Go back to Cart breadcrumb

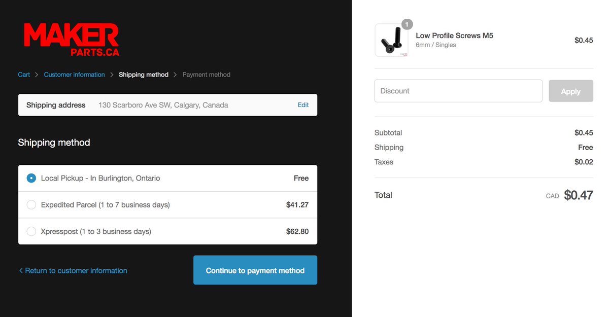[x=24, y=75]
